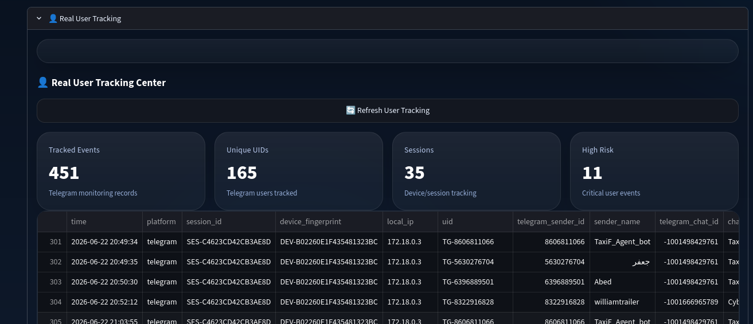This screenshot has height=324, width=753.
Task: Collapse the Real User Tracking section chevron
Action: point(39,18)
